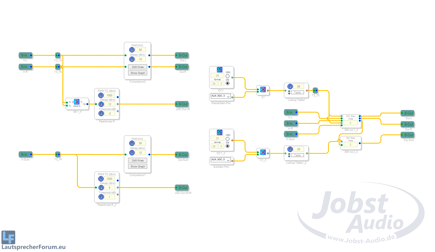This screenshot has height=252, width=435.
Task: Select the HEX radio button on DC1_2
Action: (x=227, y=139)
